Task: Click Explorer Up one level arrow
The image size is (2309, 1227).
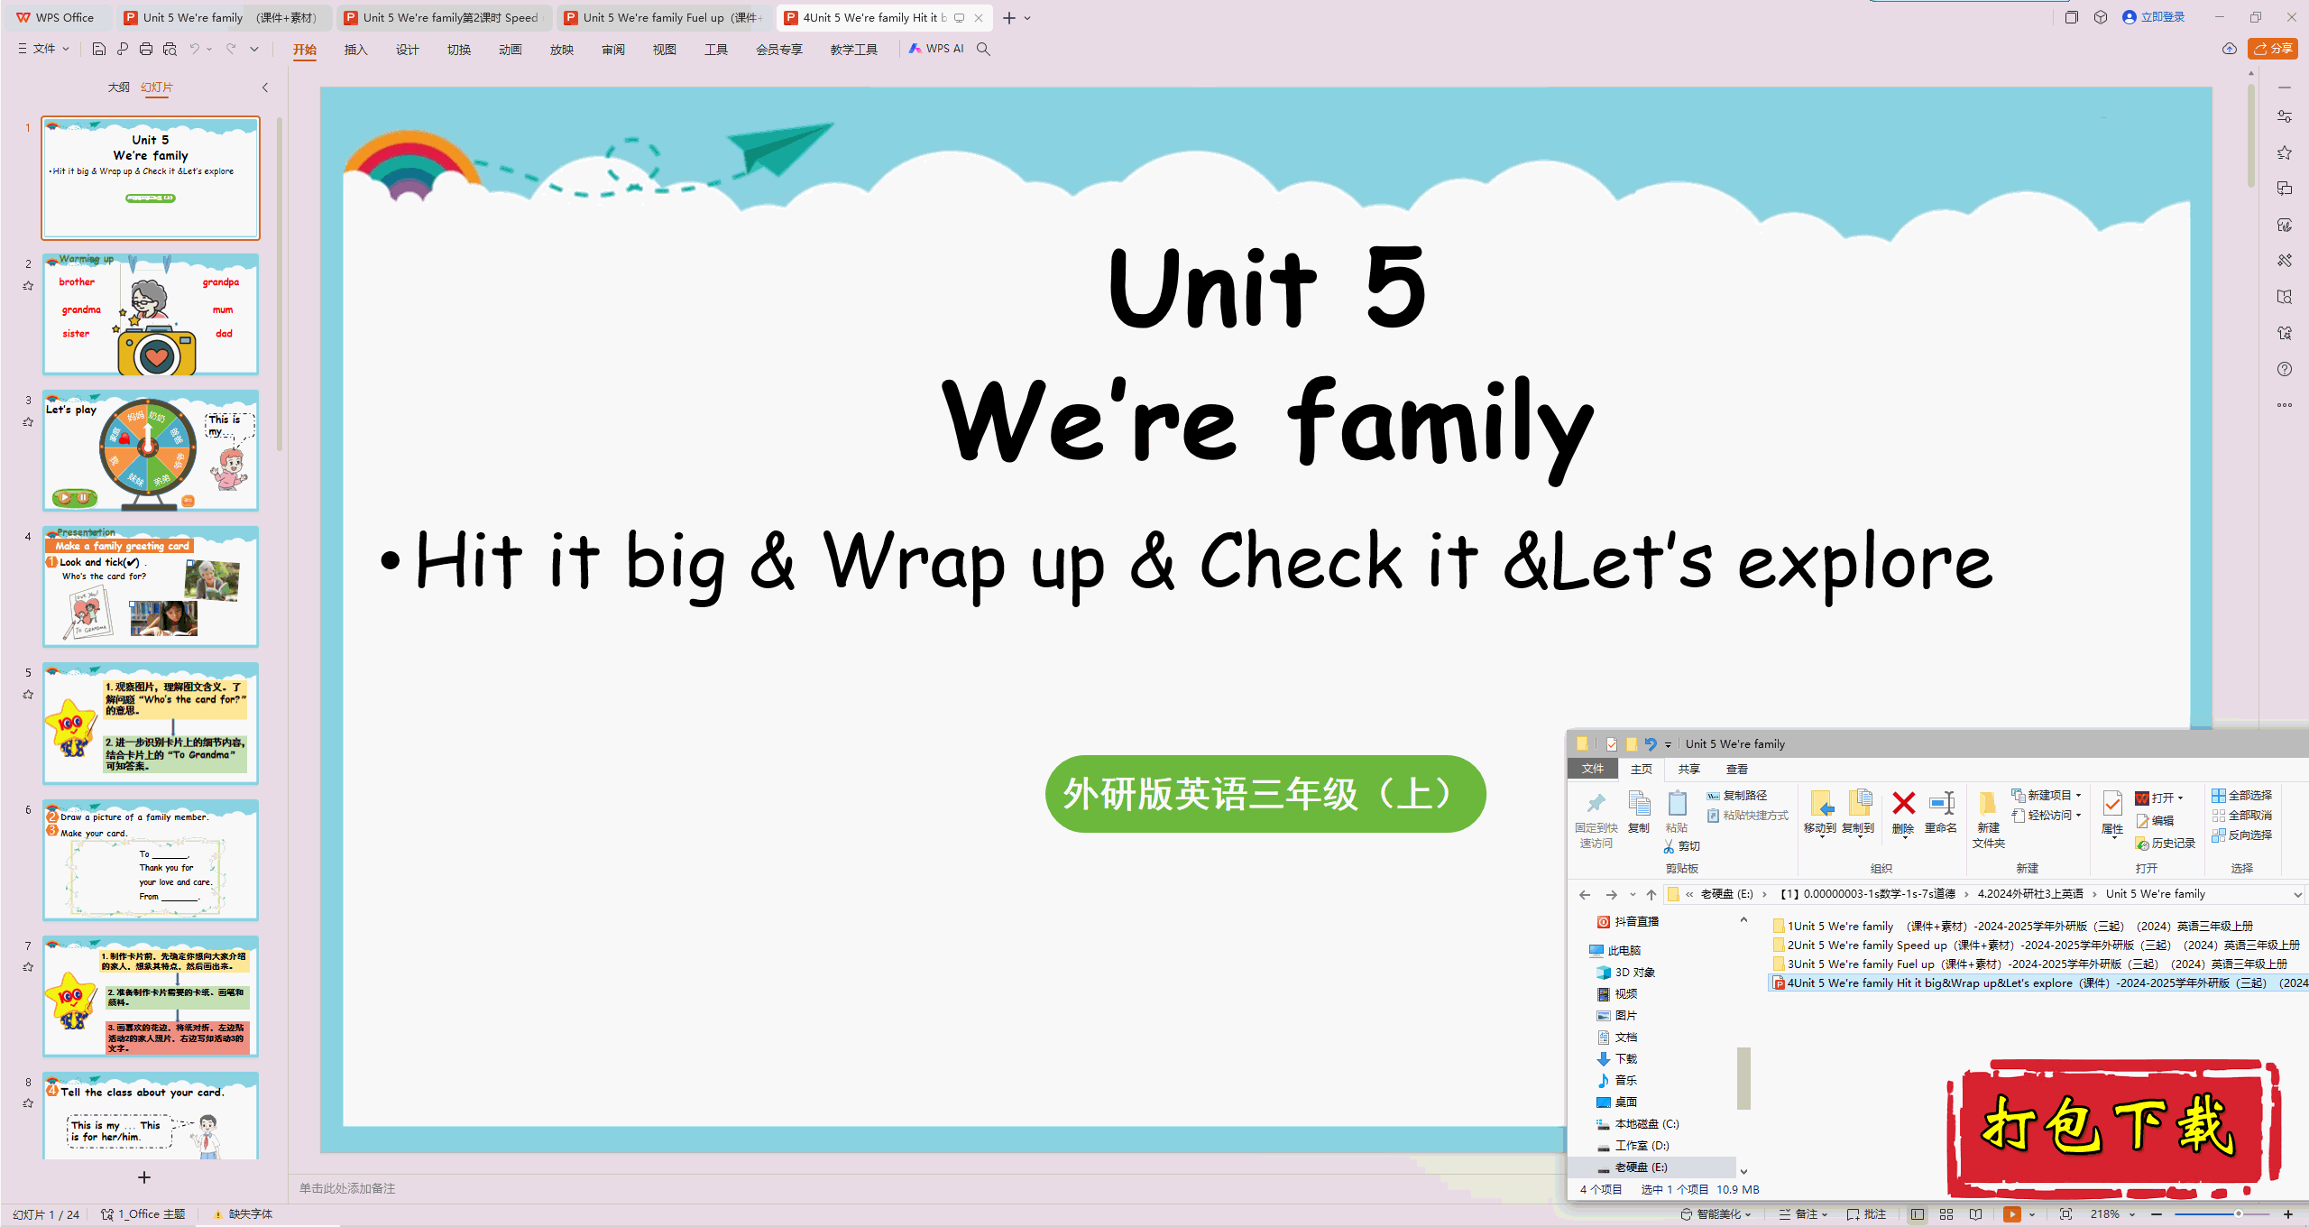Action: click(x=1651, y=894)
